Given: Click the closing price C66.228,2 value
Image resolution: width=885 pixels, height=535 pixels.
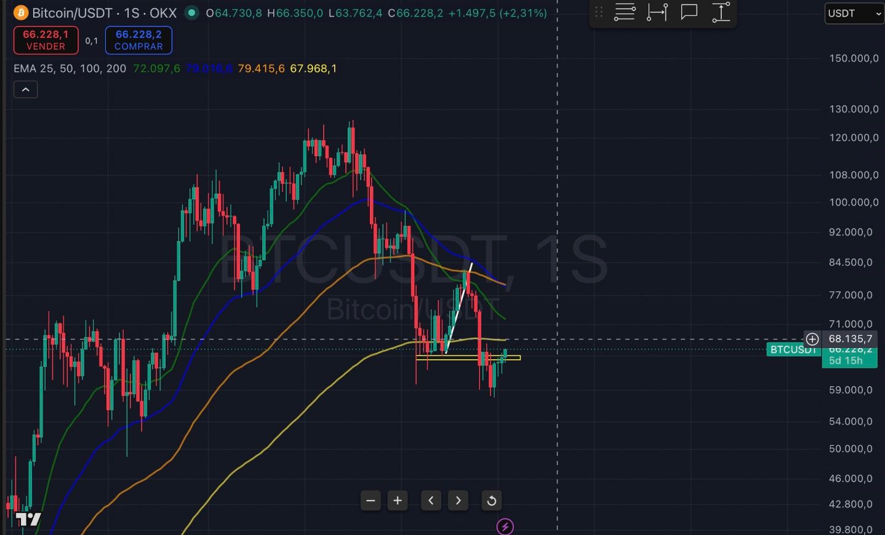Looking at the screenshot, I should pos(415,12).
